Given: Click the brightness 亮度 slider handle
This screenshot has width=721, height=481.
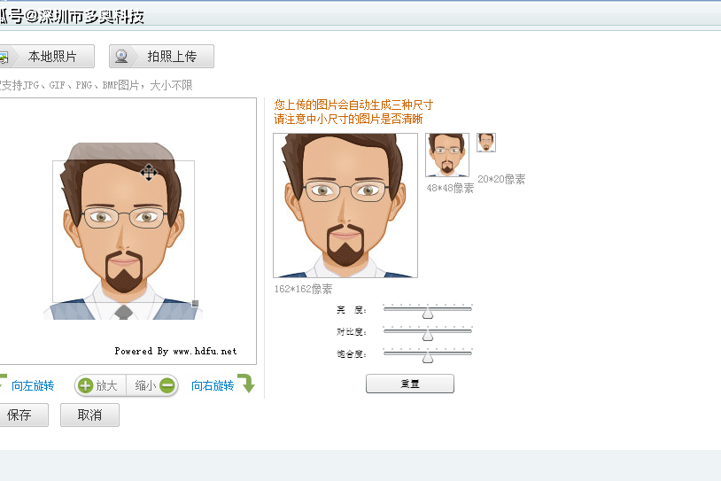Looking at the screenshot, I should [x=428, y=313].
